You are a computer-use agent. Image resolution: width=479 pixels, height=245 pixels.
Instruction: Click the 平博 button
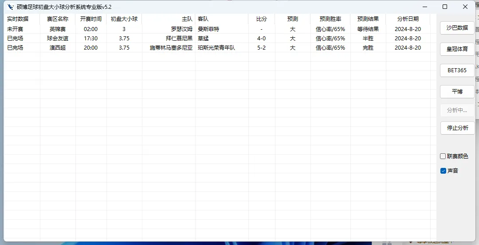[457, 91]
